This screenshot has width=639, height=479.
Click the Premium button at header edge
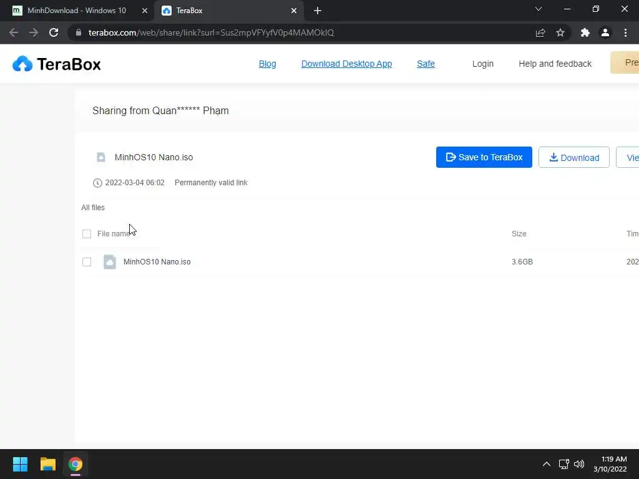pos(625,63)
